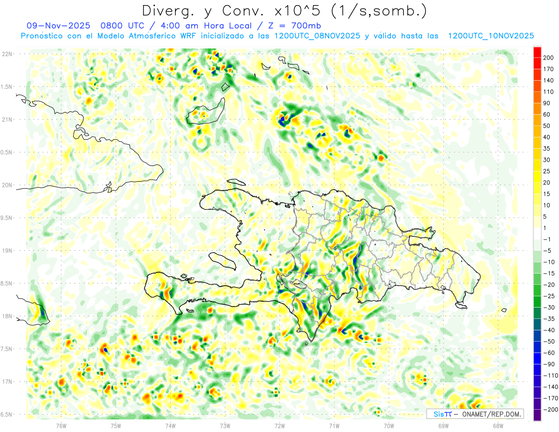Click the '21N' latitude label

click(7, 120)
